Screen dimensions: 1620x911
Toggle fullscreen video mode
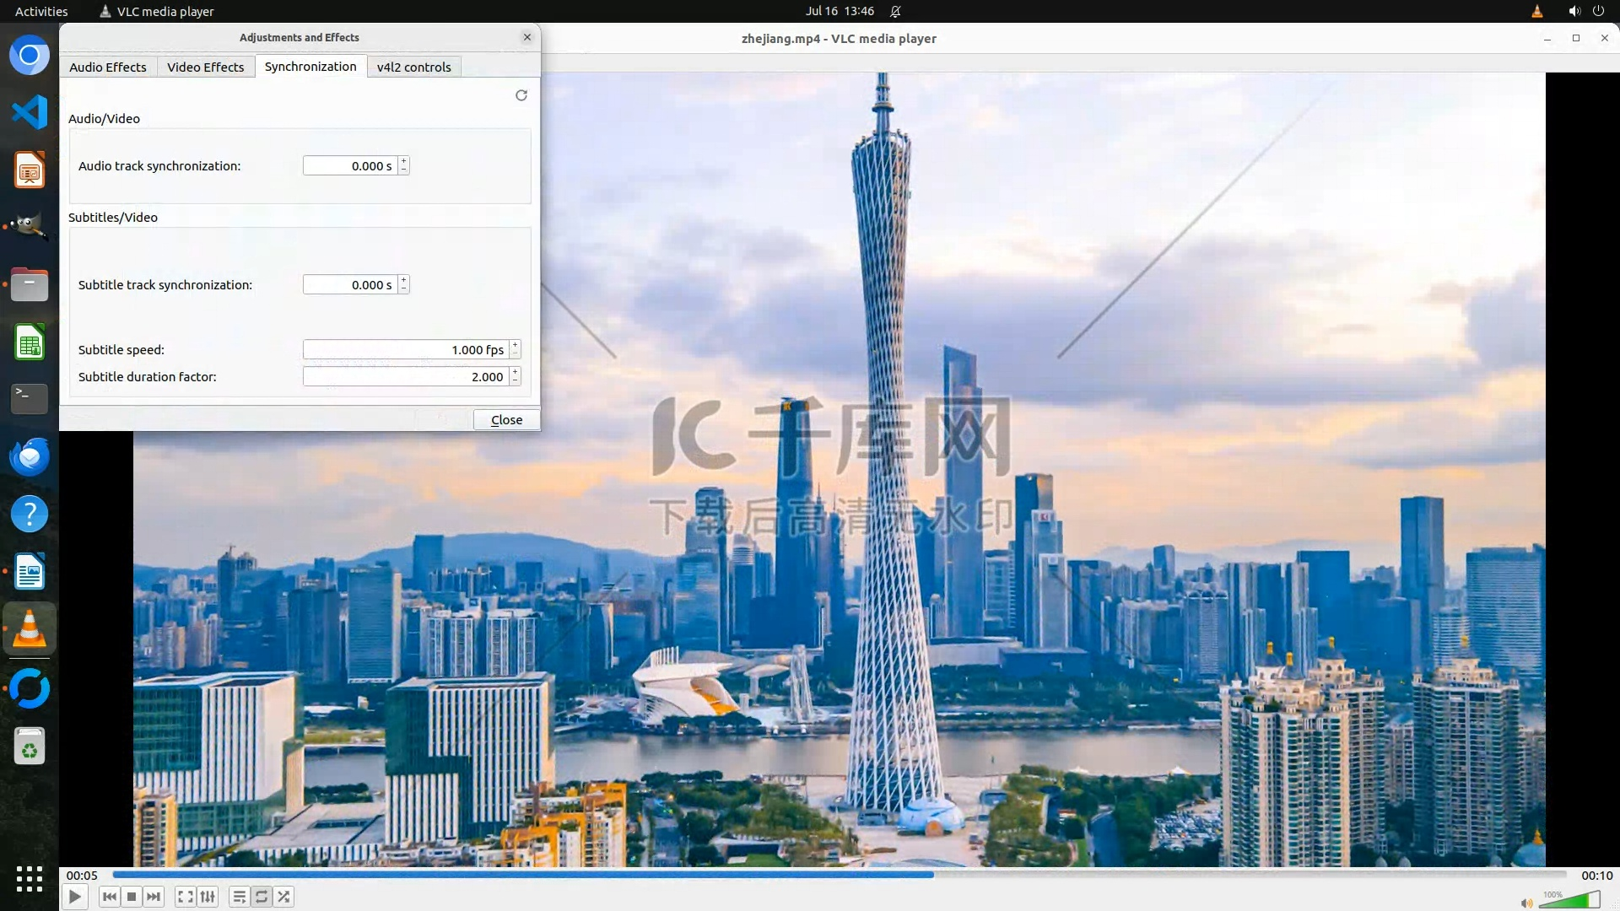coord(186,897)
